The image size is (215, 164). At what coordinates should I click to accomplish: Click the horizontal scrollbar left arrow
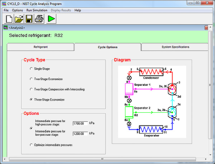[x=5, y=159]
